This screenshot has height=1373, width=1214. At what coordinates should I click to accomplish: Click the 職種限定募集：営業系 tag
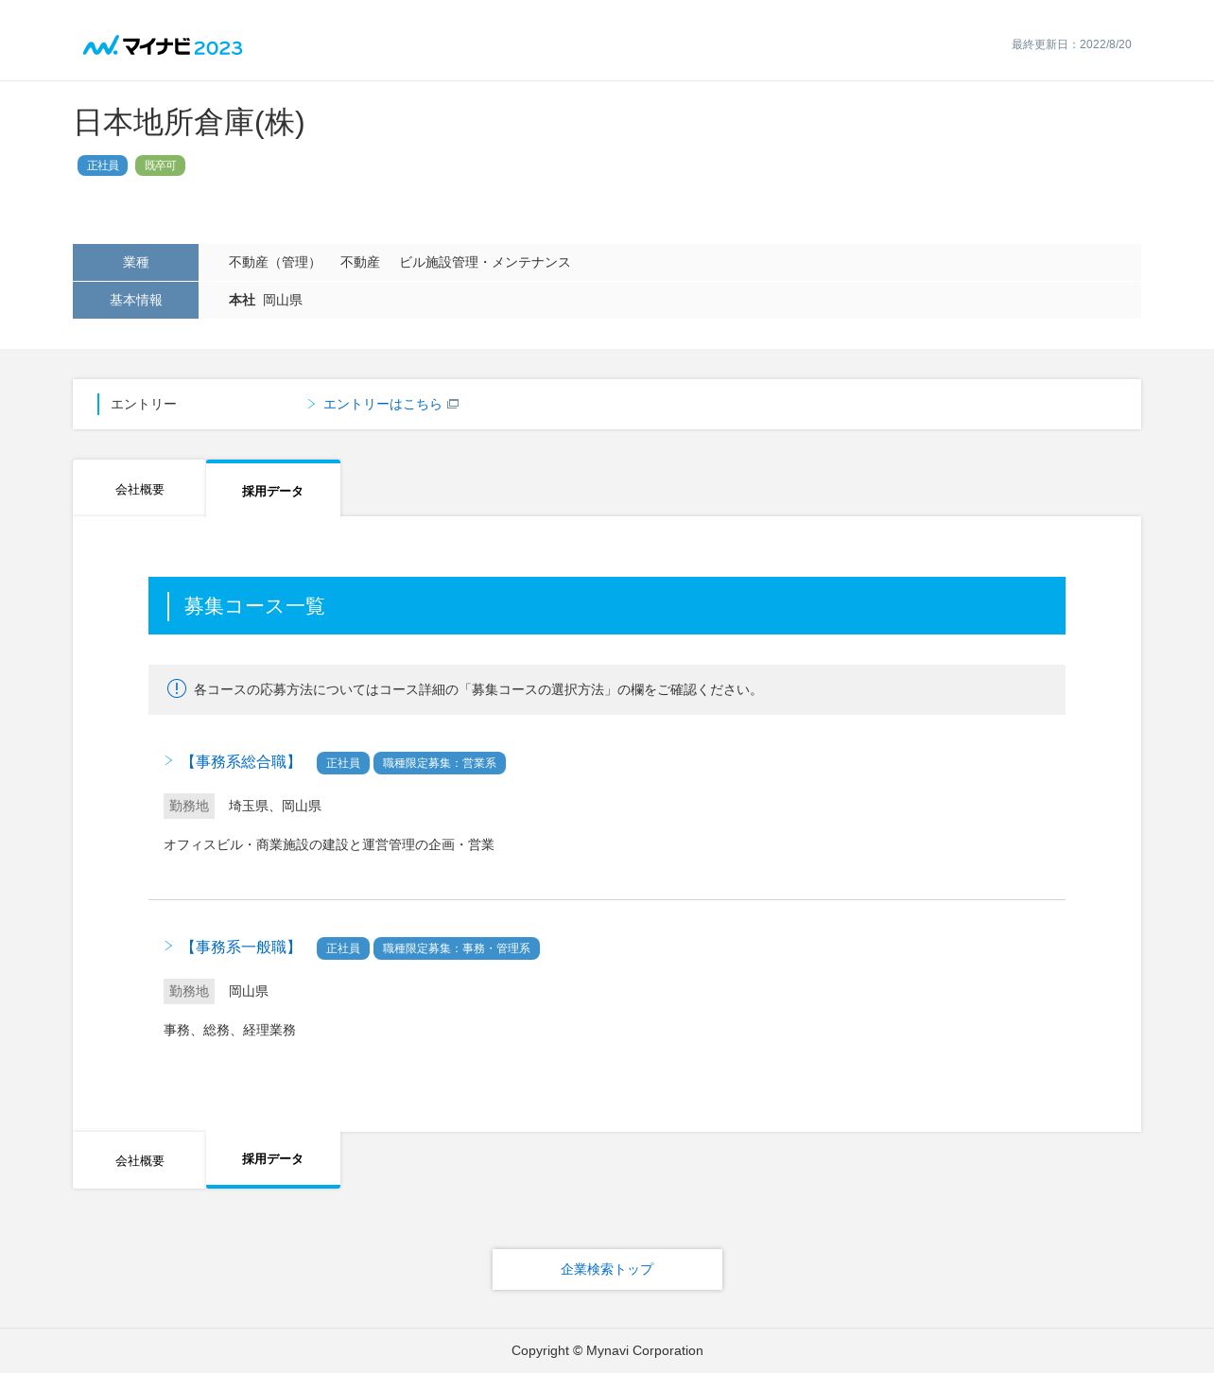coord(440,763)
